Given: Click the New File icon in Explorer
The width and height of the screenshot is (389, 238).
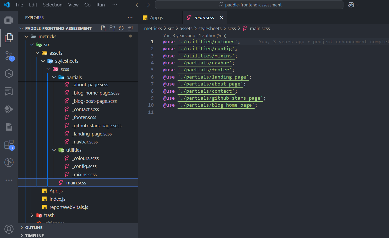Looking at the screenshot, I should [103, 28].
